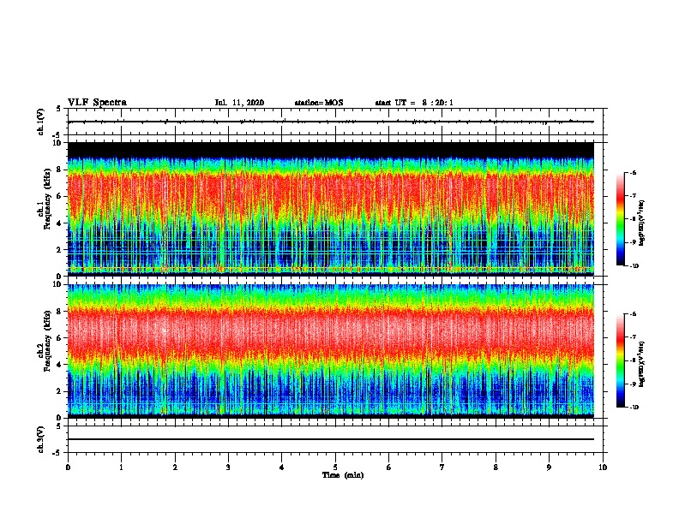Click inside the ch.2 spectrogram panel
This screenshot has width=679, height=524.
coord(331,351)
